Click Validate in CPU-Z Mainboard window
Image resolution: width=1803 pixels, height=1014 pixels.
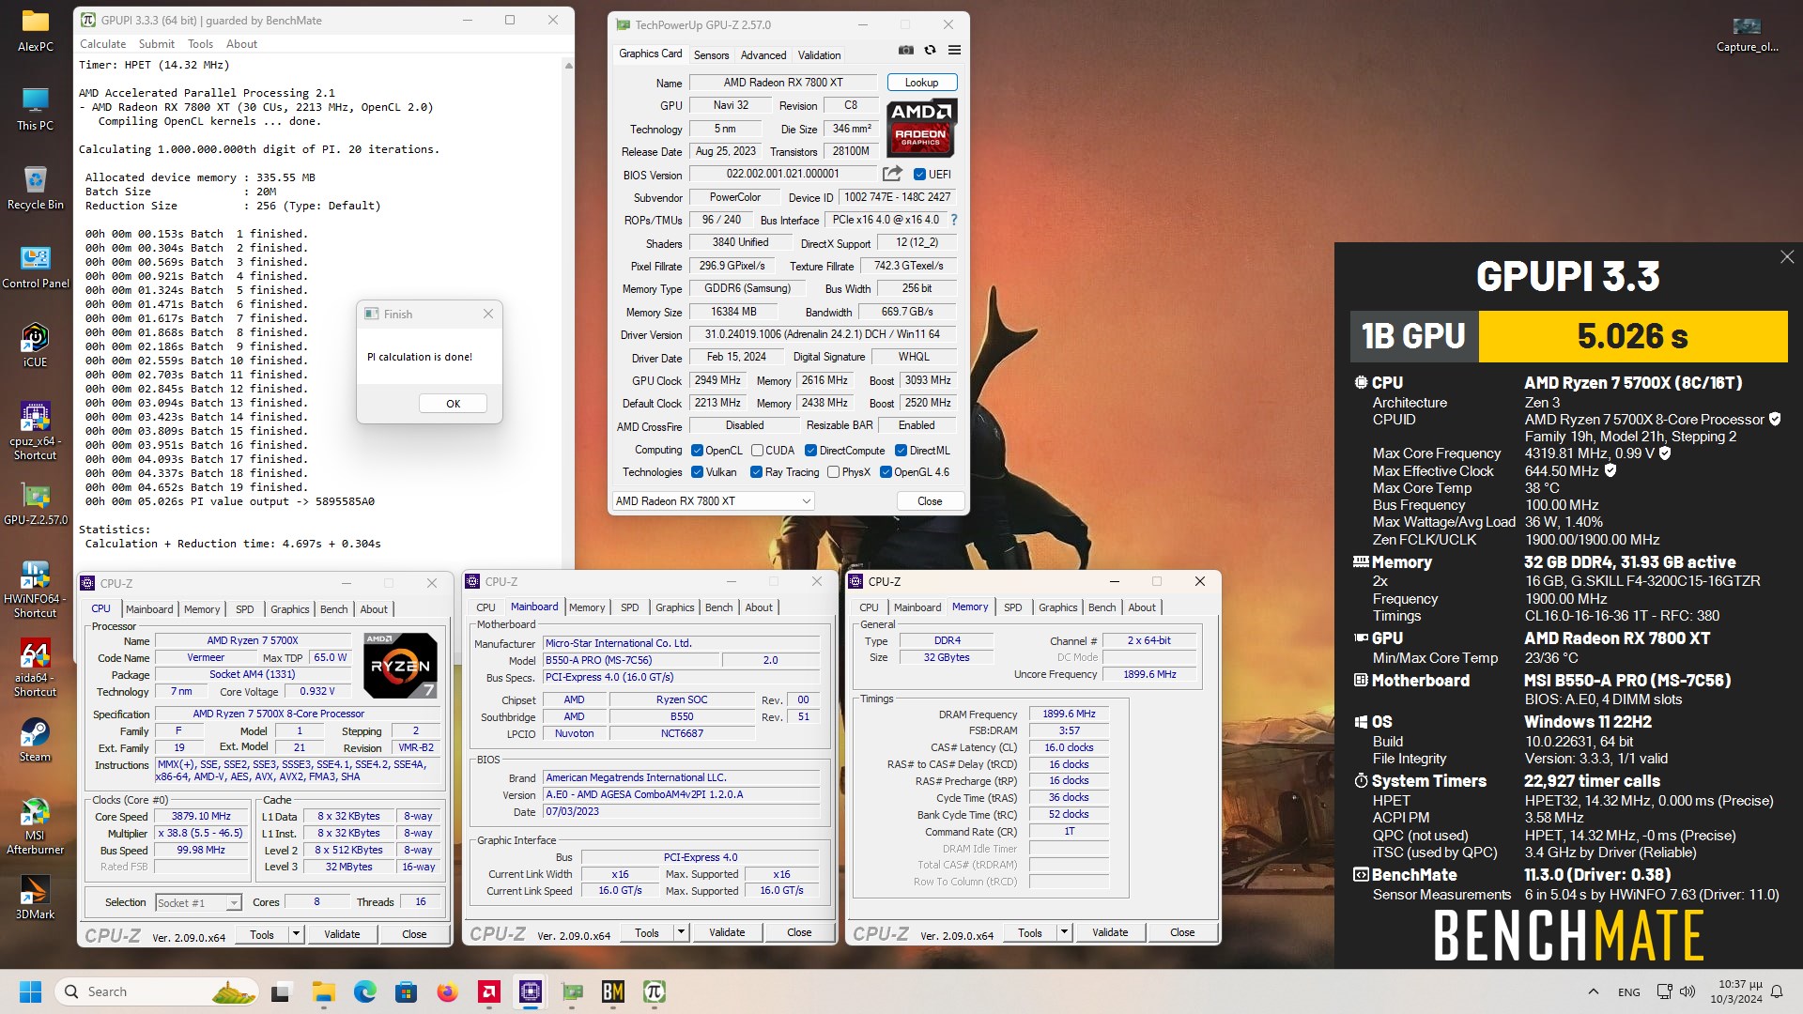[x=727, y=932]
